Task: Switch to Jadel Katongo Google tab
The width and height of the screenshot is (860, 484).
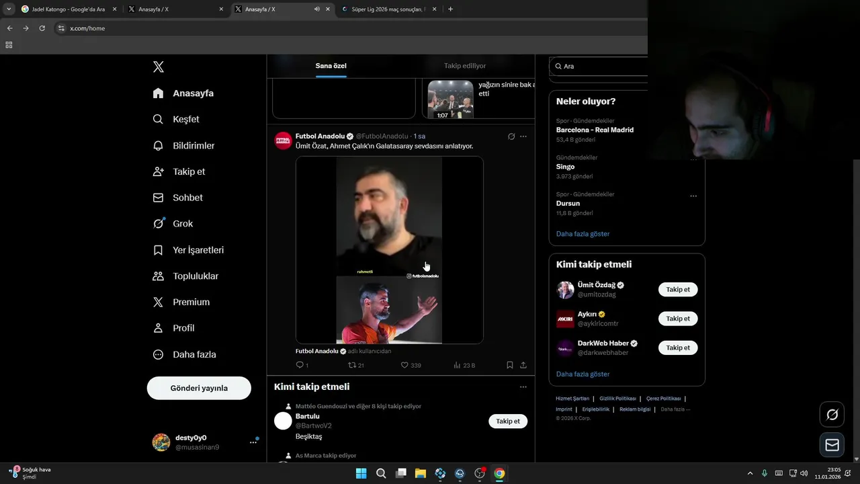Action: pyautogui.click(x=69, y=9)
